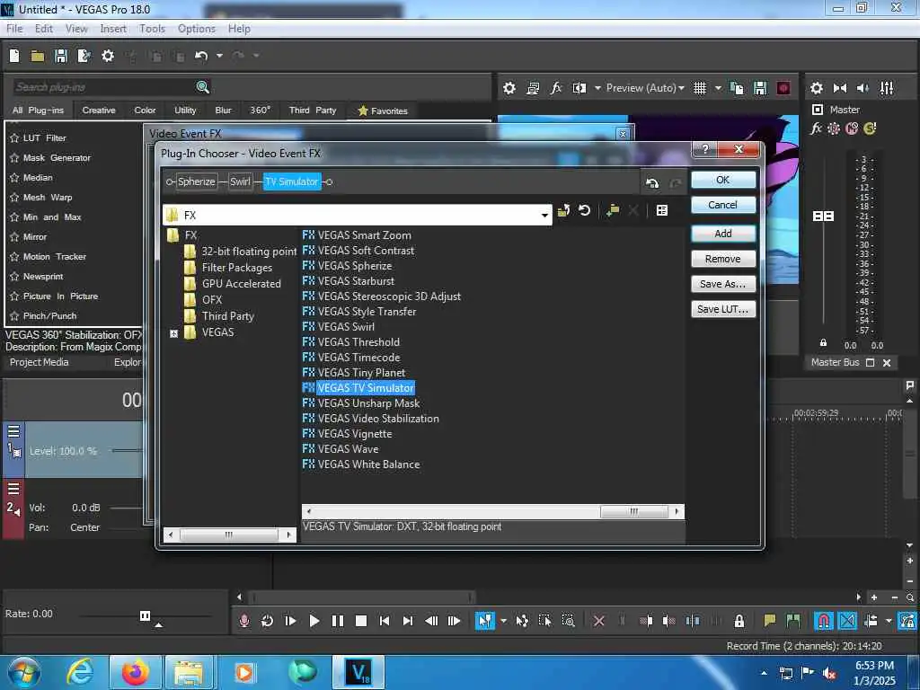920x690 pixels.
Task: Favorite the LUT Filter plug-in star
Action: tap(14, 137)
